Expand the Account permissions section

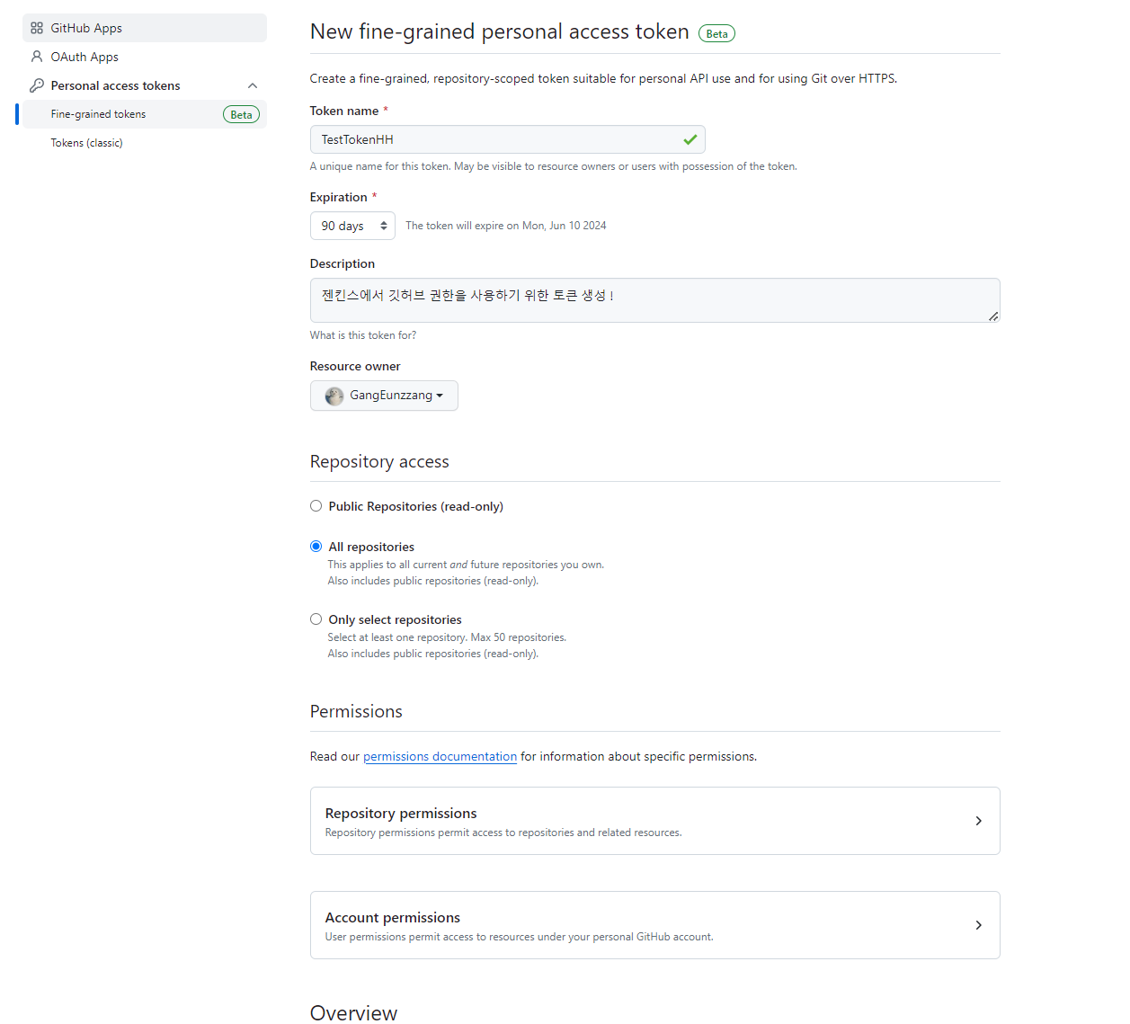(x=654, y=925)
